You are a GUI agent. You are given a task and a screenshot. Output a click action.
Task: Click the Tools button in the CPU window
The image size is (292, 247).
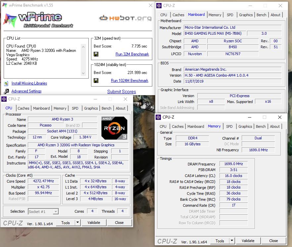[x=66, y=223]
